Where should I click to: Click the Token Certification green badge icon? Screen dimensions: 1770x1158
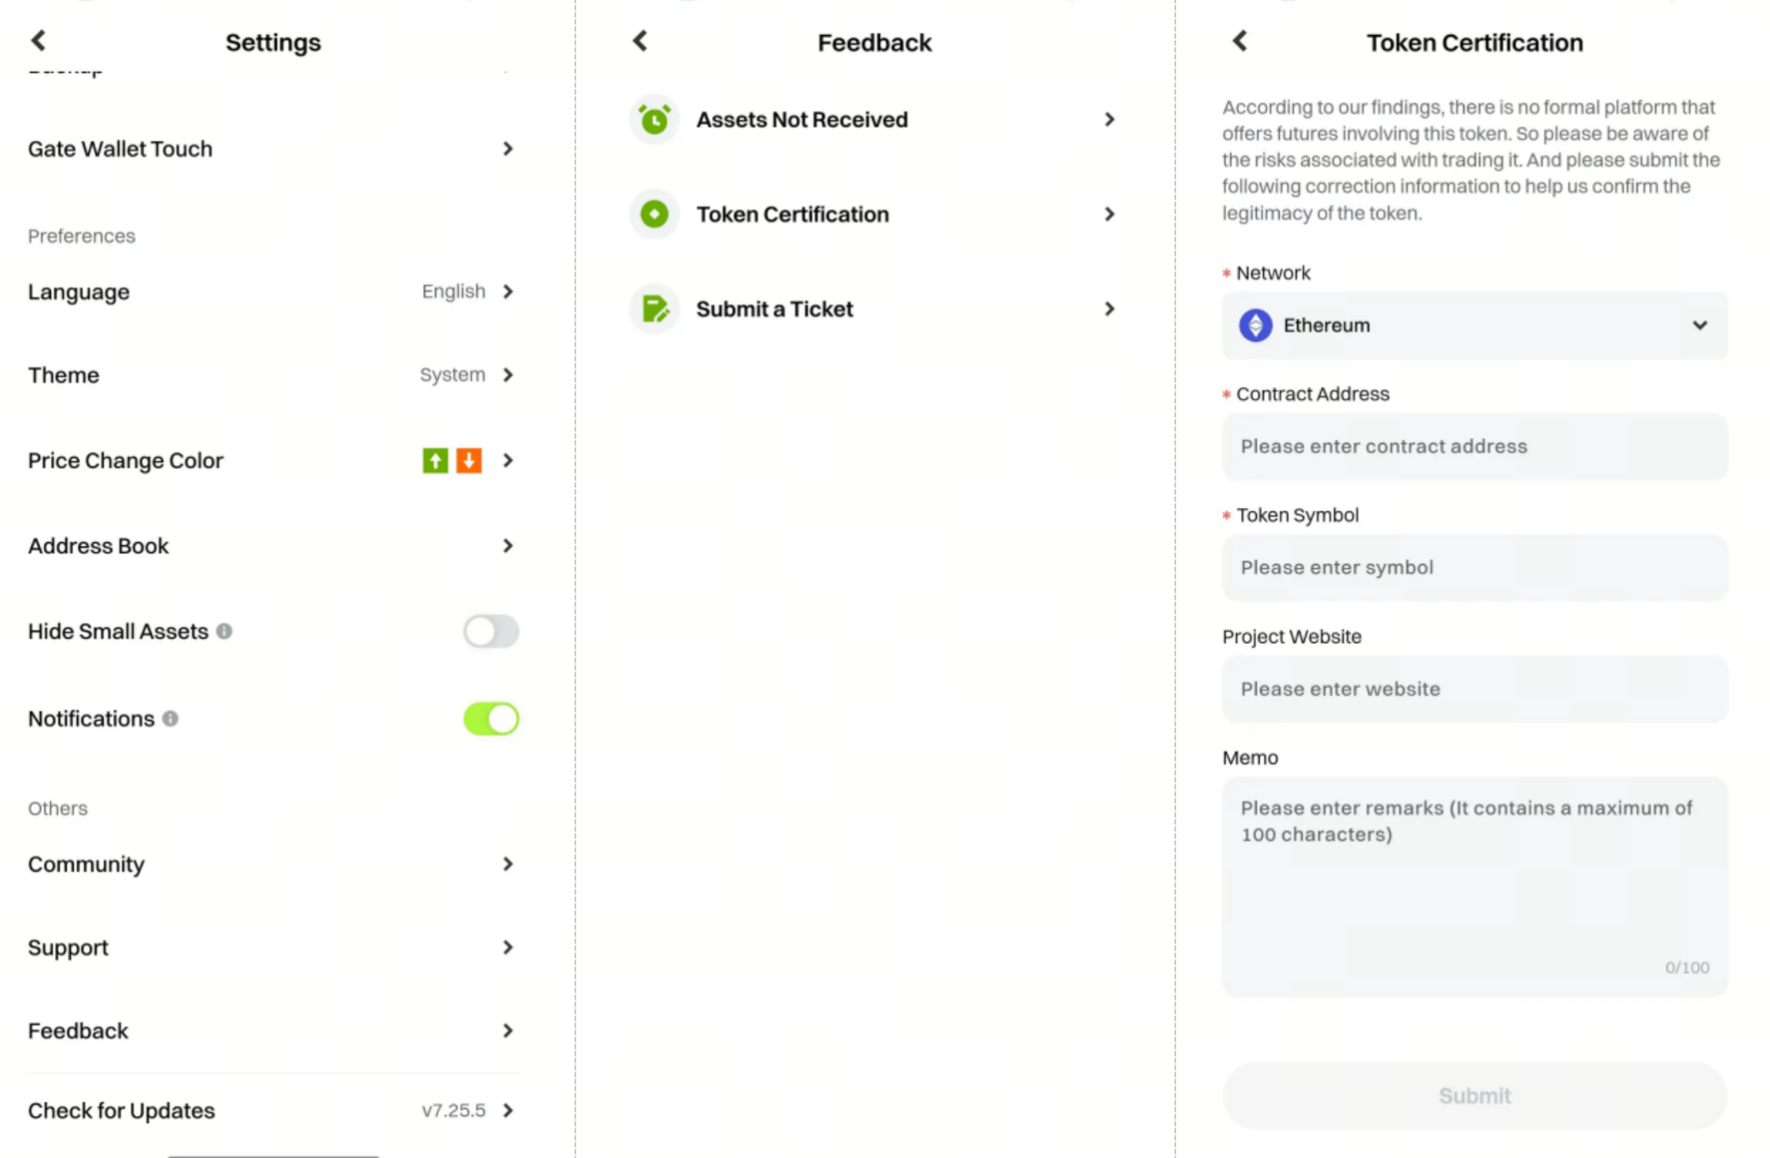654,214
